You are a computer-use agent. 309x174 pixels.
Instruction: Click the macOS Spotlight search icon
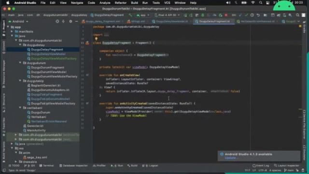pyautogui.click(x=261, y=3)
